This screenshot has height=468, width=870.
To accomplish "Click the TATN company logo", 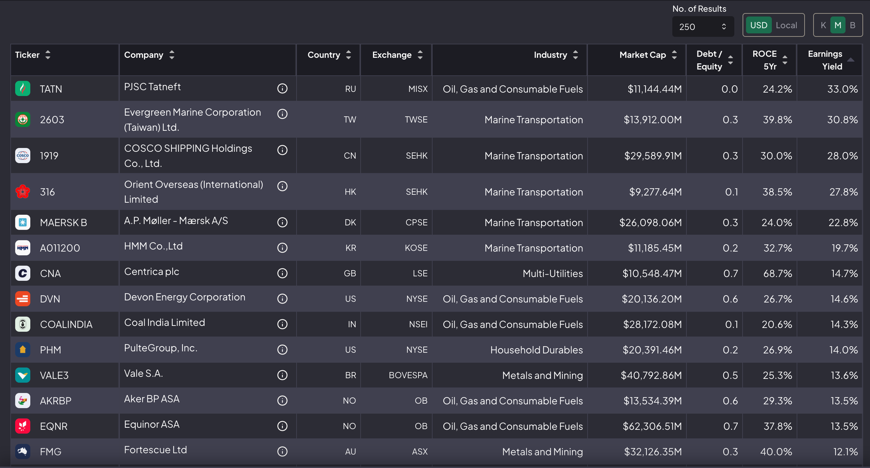I will 23,89.
